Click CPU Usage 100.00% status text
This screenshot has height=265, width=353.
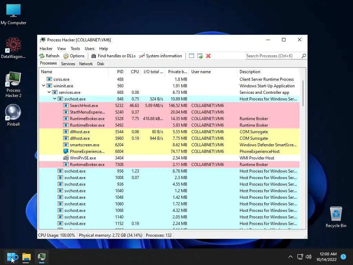coord(57,235)
